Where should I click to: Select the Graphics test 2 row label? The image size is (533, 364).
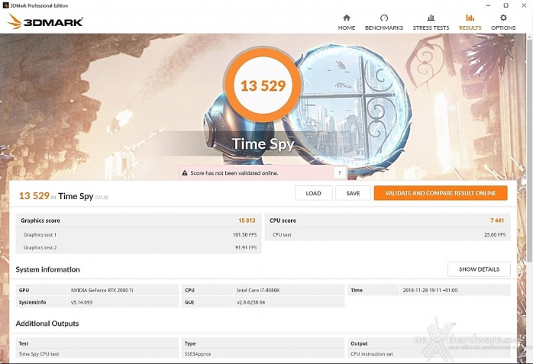pos(40,247)
